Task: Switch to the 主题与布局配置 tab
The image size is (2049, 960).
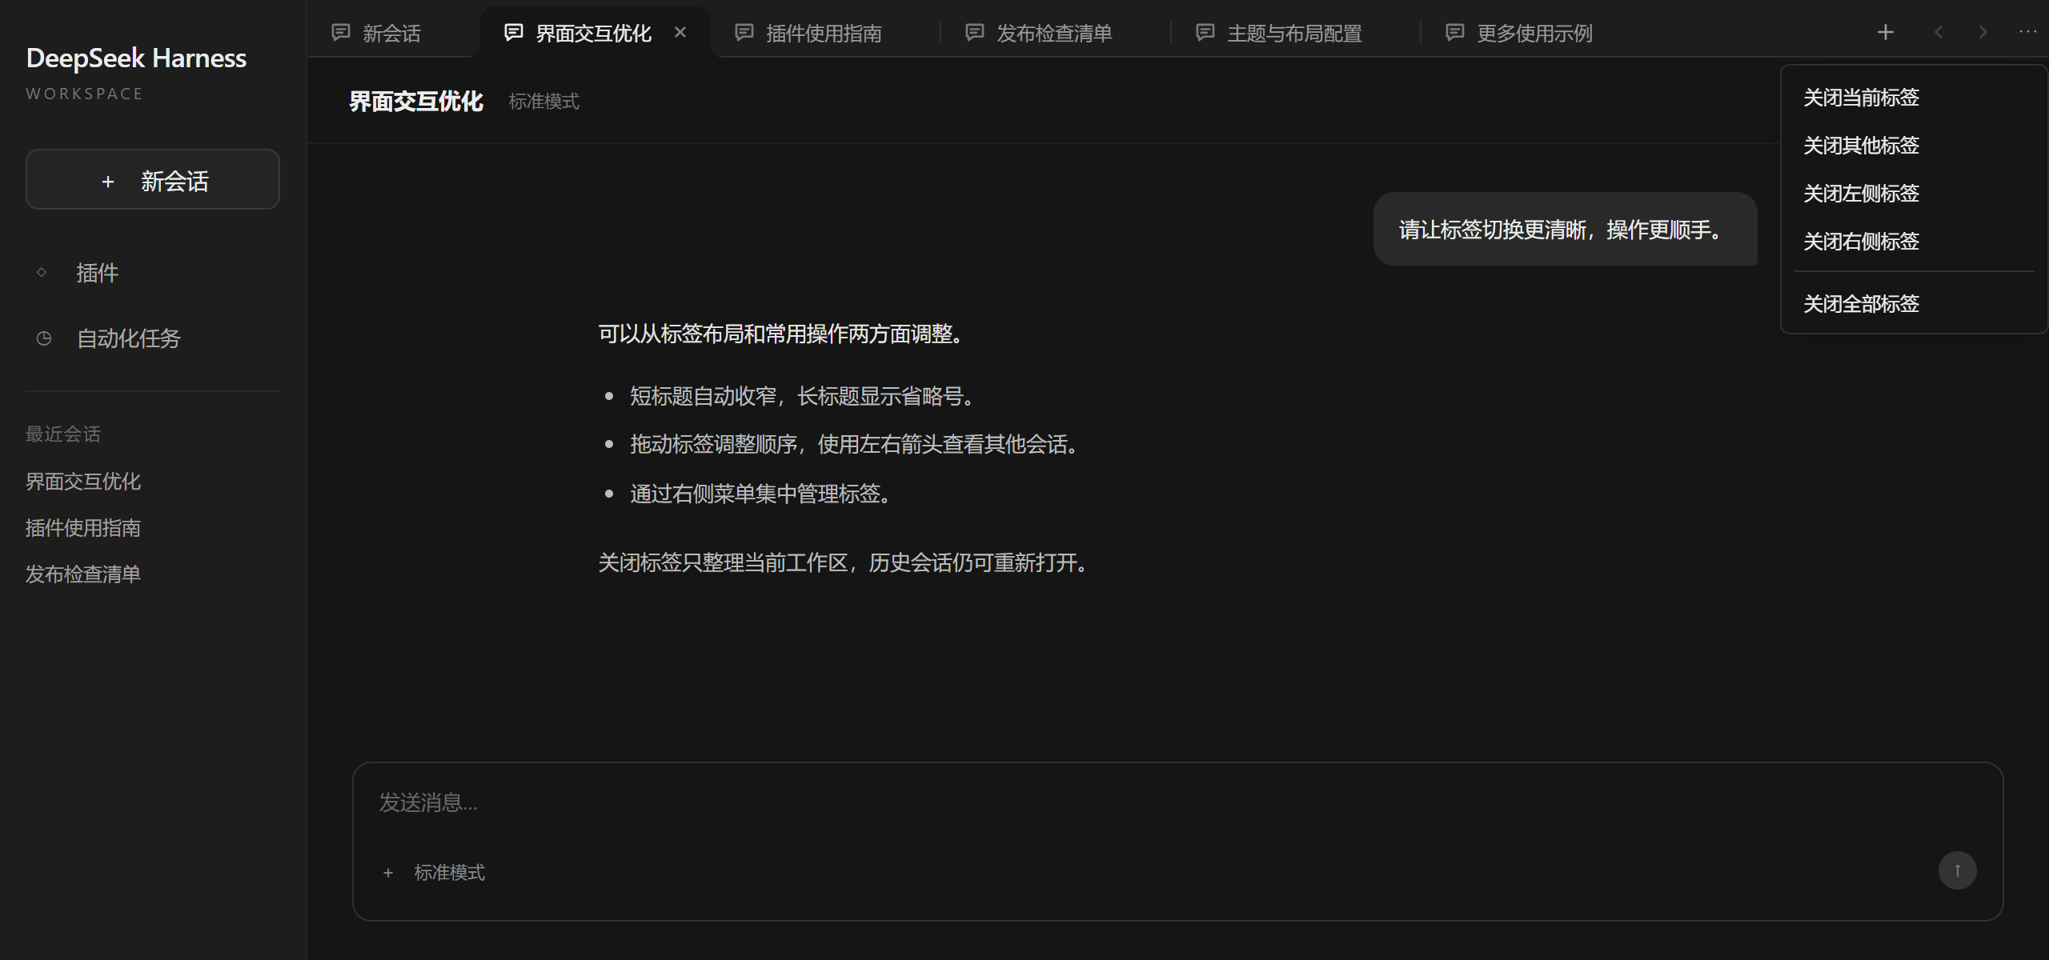Action: coord(1294,33)
